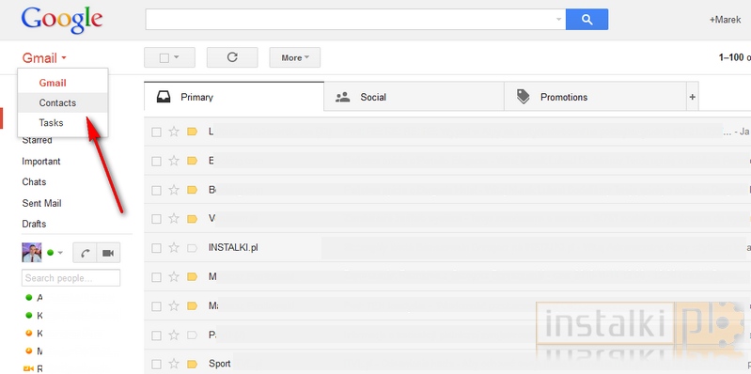Image resolution: width=751 pixels, height=374 pixels.
Task: Click the profile picture in chat panel
Action: click(32, 253)
